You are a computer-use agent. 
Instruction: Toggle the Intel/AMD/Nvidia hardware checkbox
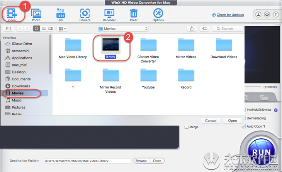click(245, 110)
